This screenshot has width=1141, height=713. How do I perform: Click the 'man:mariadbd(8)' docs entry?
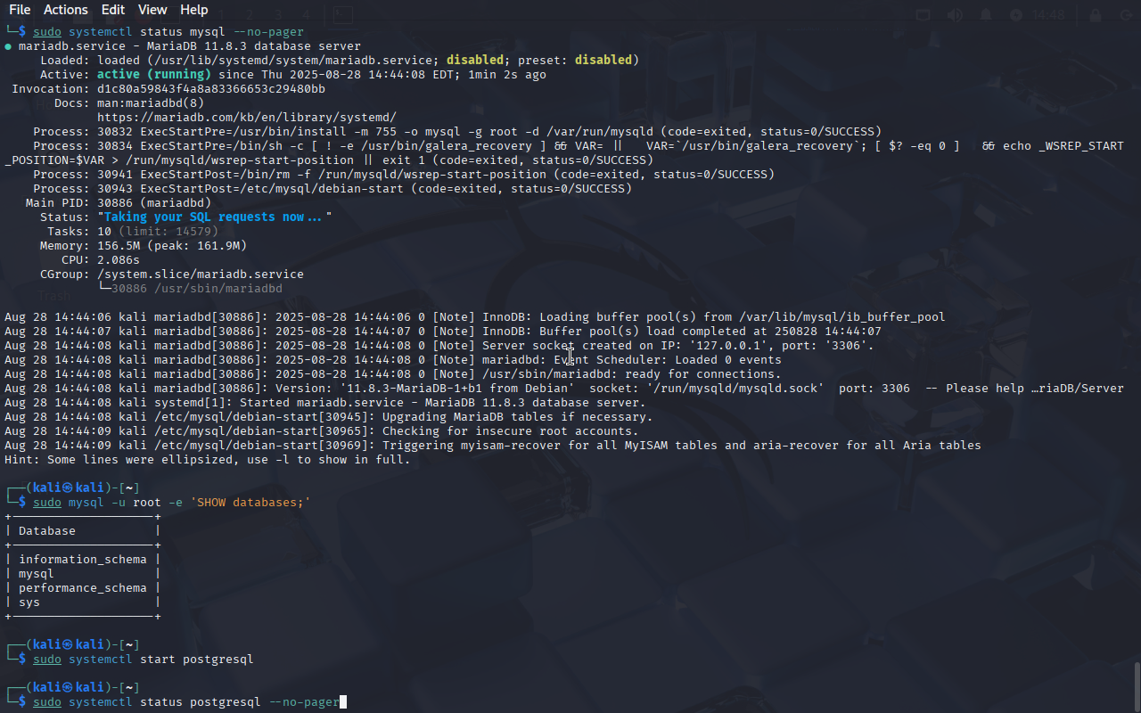pyautogui.click(x=151, y=103)
